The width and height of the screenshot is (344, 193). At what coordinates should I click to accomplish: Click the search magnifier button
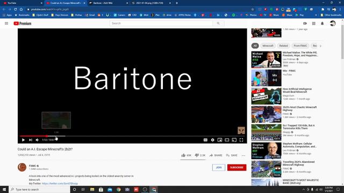pyautogui.click(x=218, y=24)
